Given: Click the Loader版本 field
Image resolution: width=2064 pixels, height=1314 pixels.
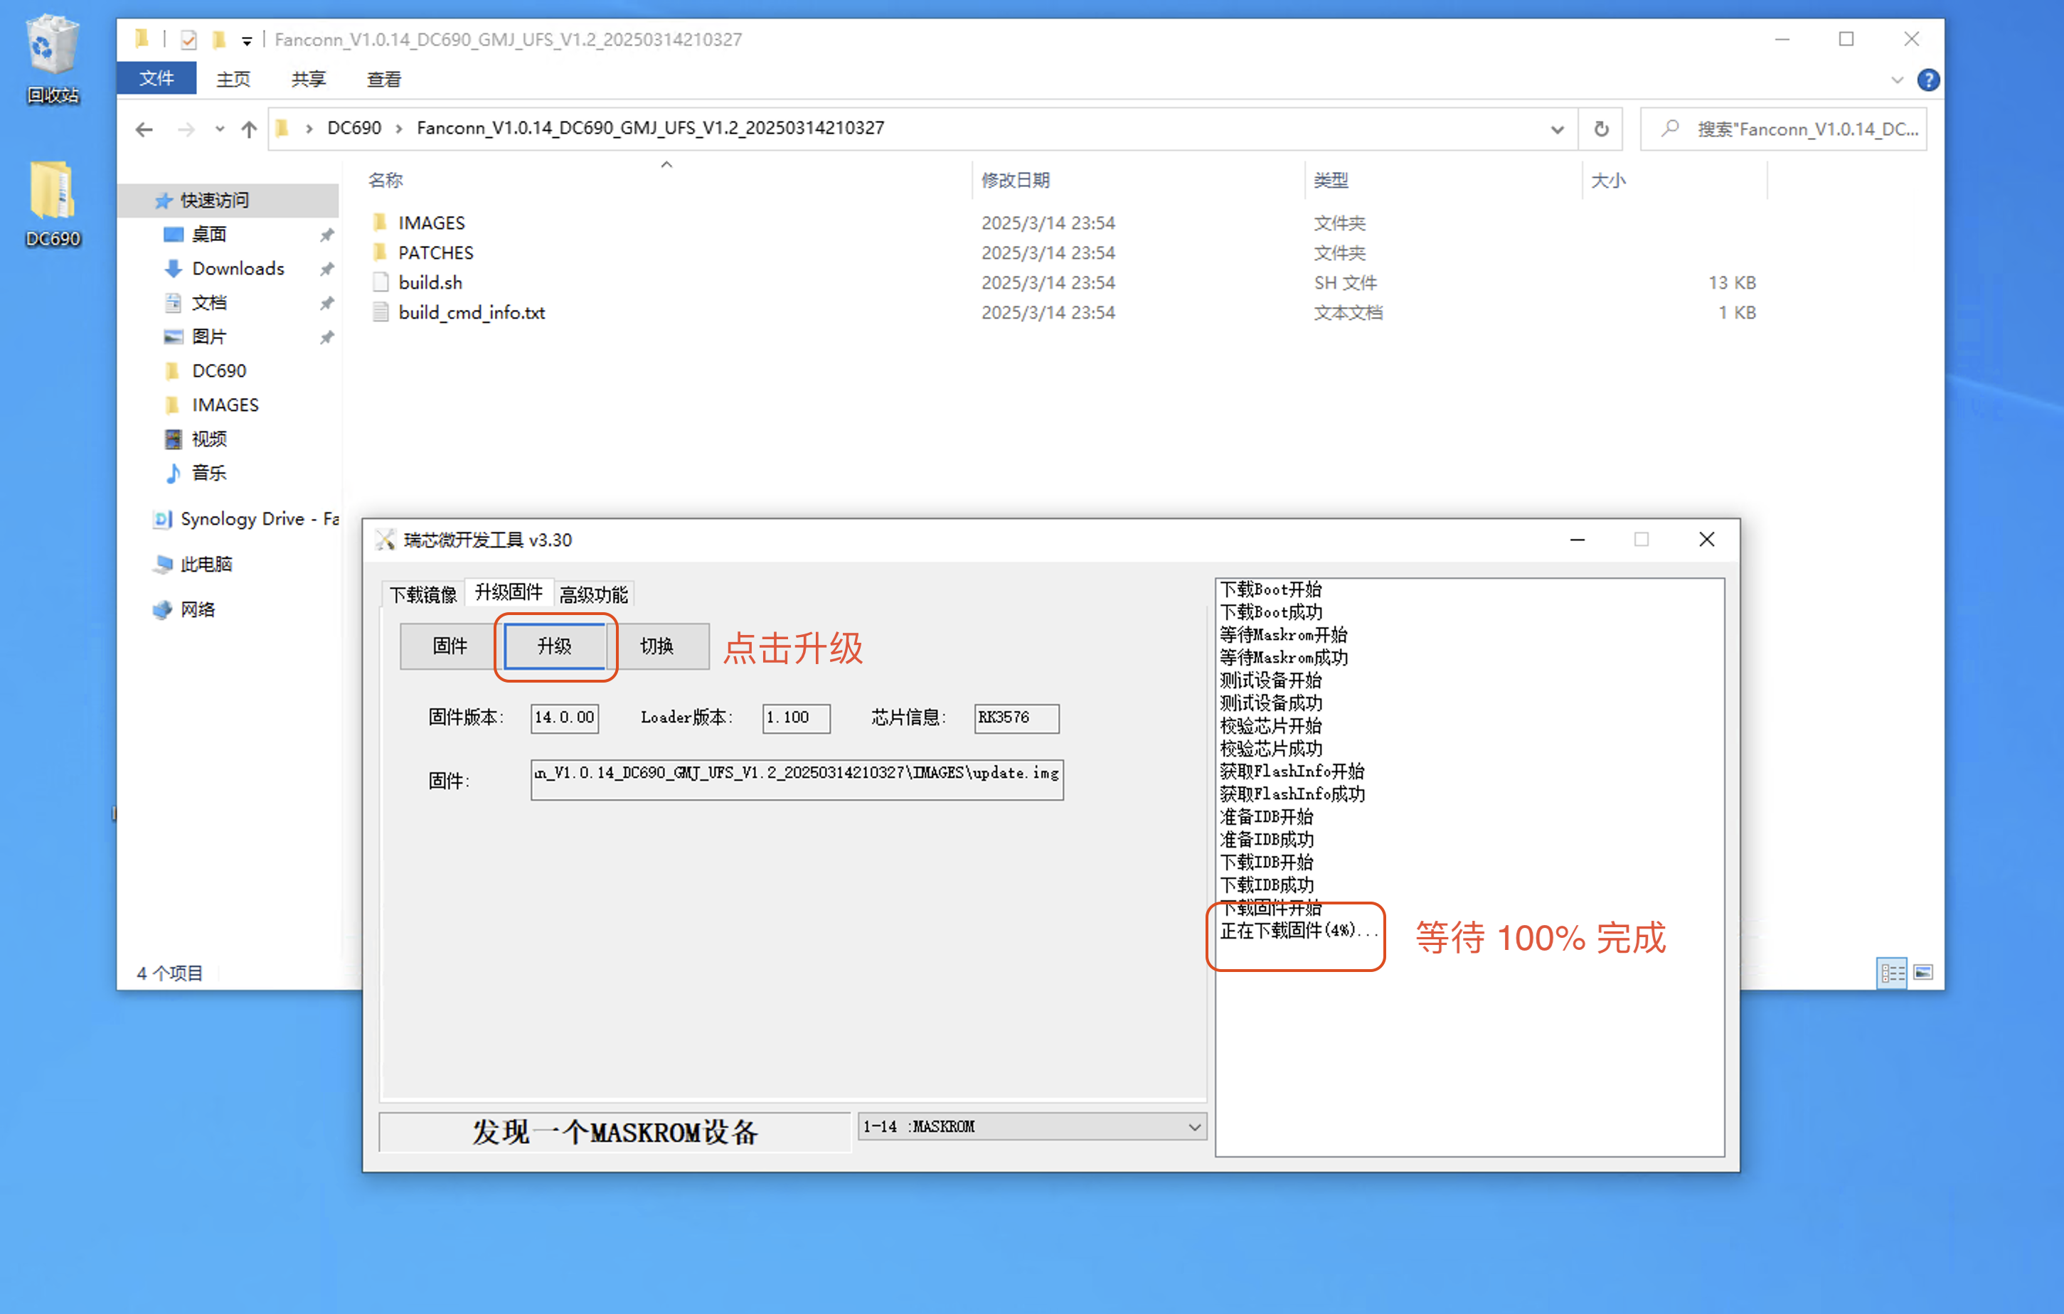Looking at the screenshot, I should click(797, 717).
